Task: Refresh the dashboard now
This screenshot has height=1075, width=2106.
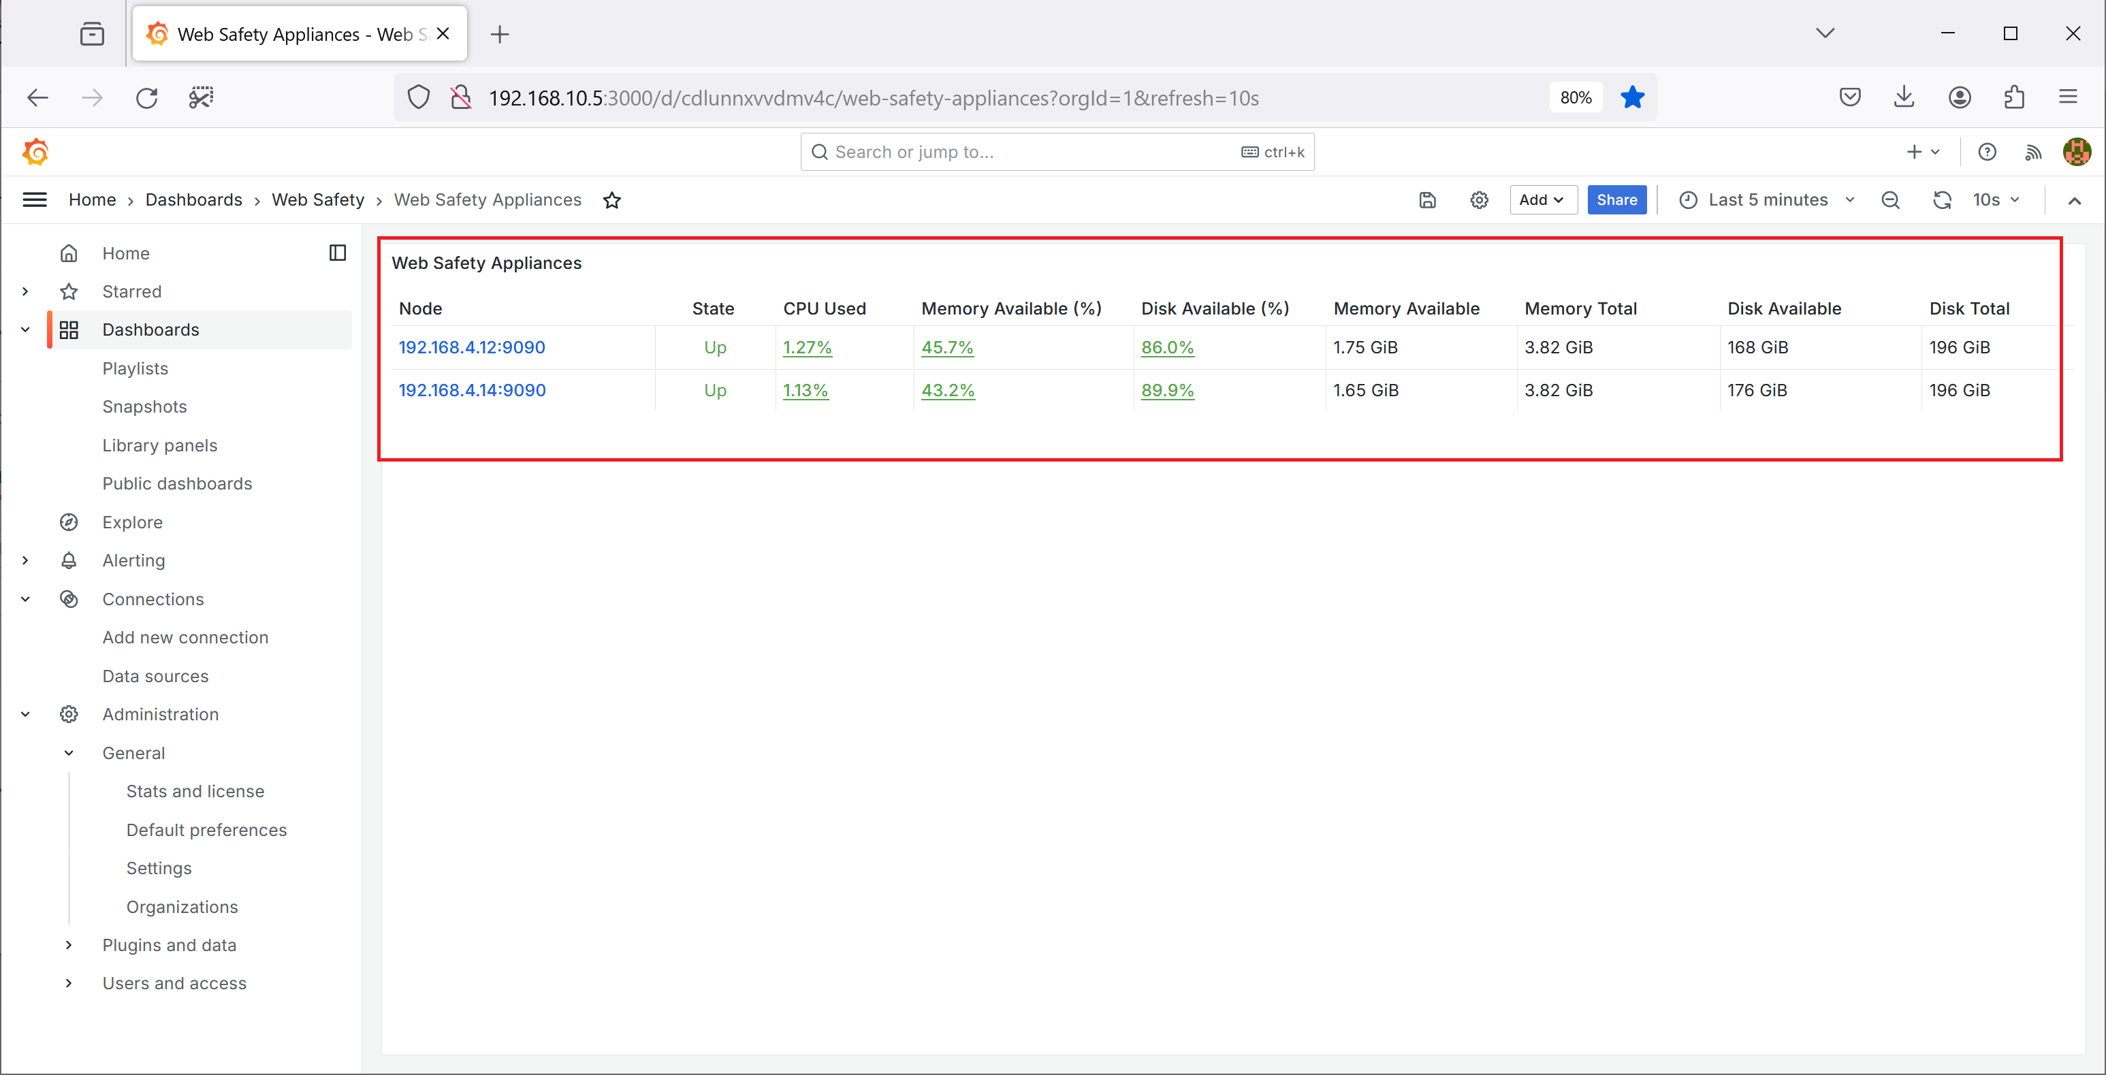Action: tap(1942, 200)
